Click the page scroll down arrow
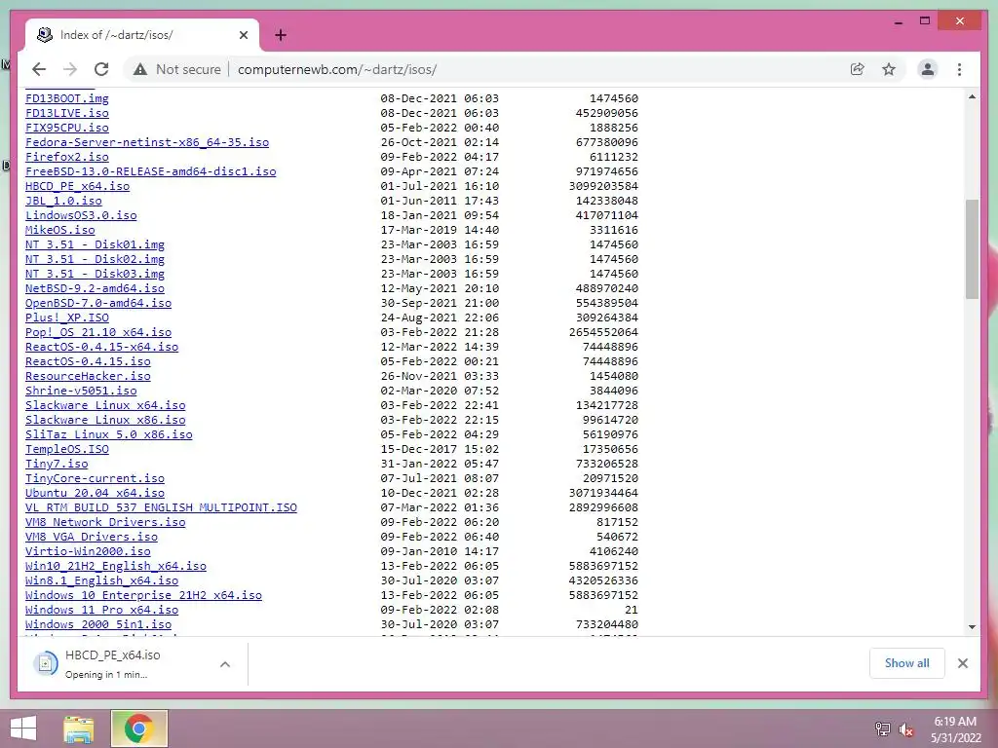This screenshot has width=998, height=748. (972, 627)
